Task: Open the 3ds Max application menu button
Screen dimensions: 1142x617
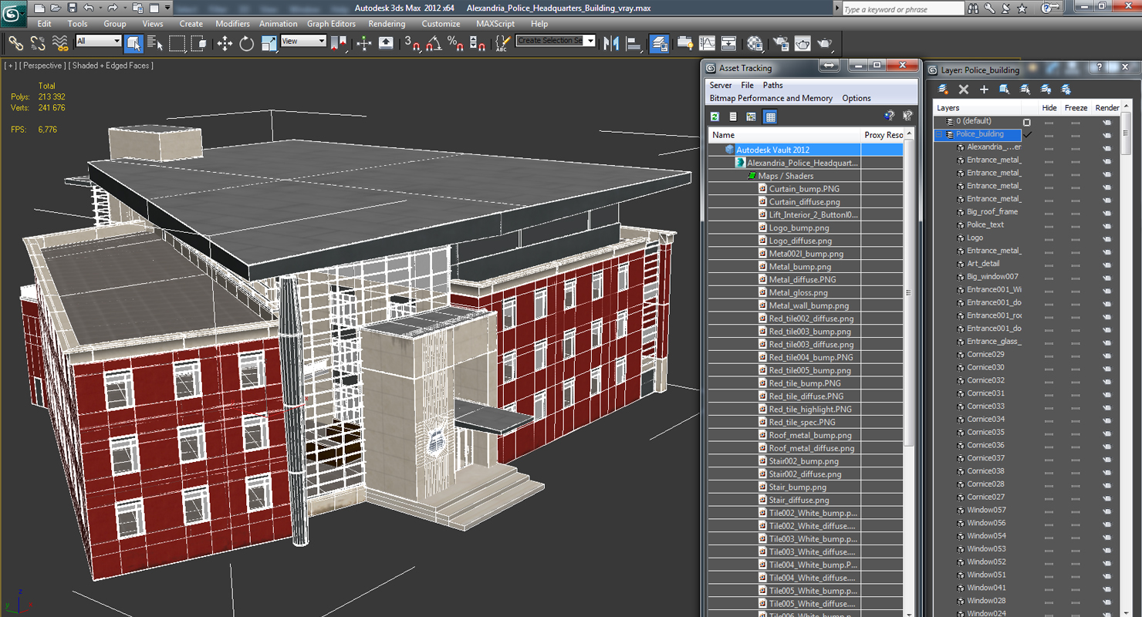Action: pyautogui.click(x=13, y=12)
